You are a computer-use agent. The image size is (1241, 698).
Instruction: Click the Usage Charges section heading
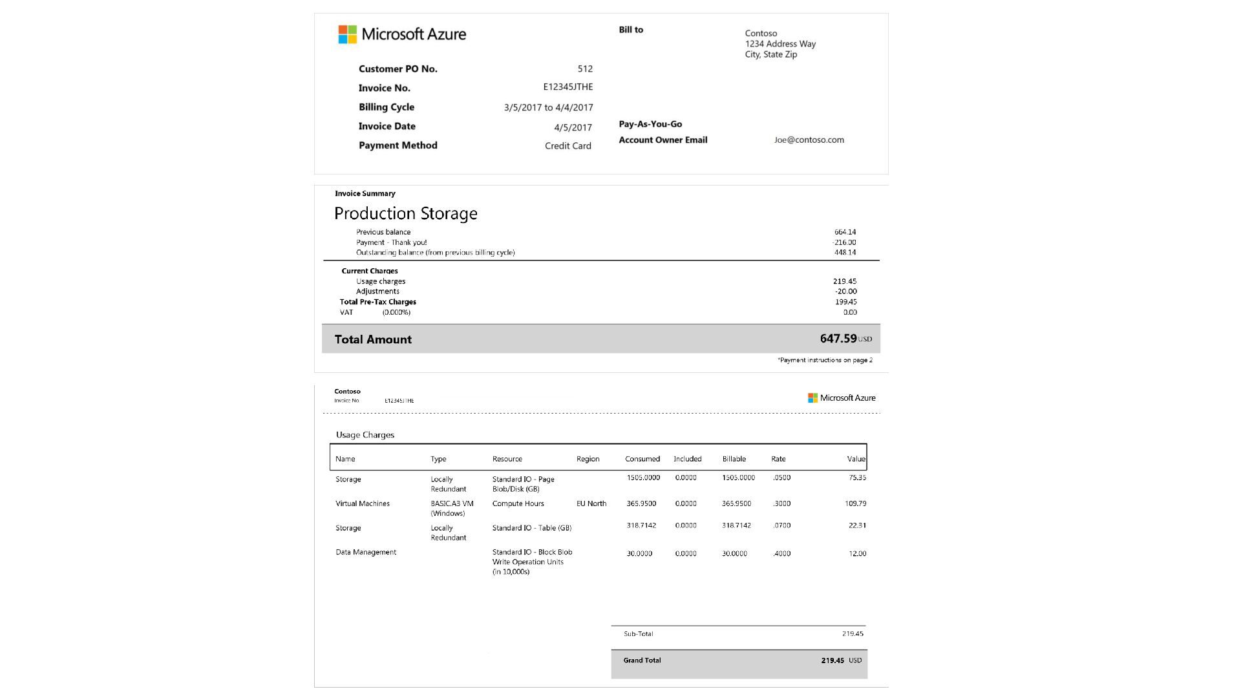point(365,435)
